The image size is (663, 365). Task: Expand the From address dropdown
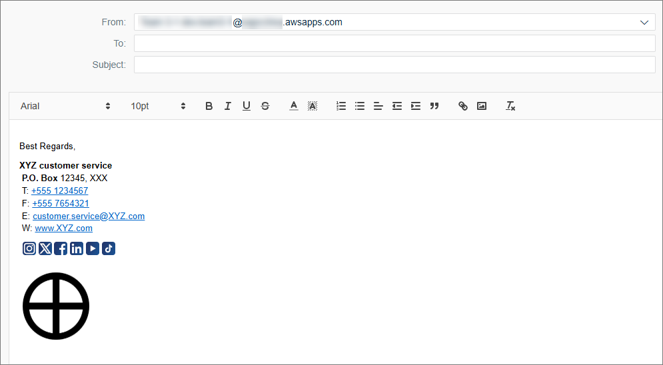coord(644,22)
